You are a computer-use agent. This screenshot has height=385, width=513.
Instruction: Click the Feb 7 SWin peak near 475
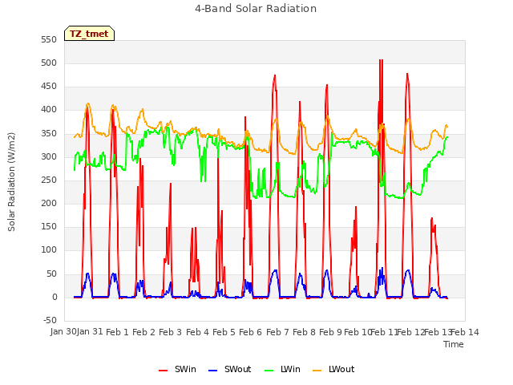tap(275, 75)
